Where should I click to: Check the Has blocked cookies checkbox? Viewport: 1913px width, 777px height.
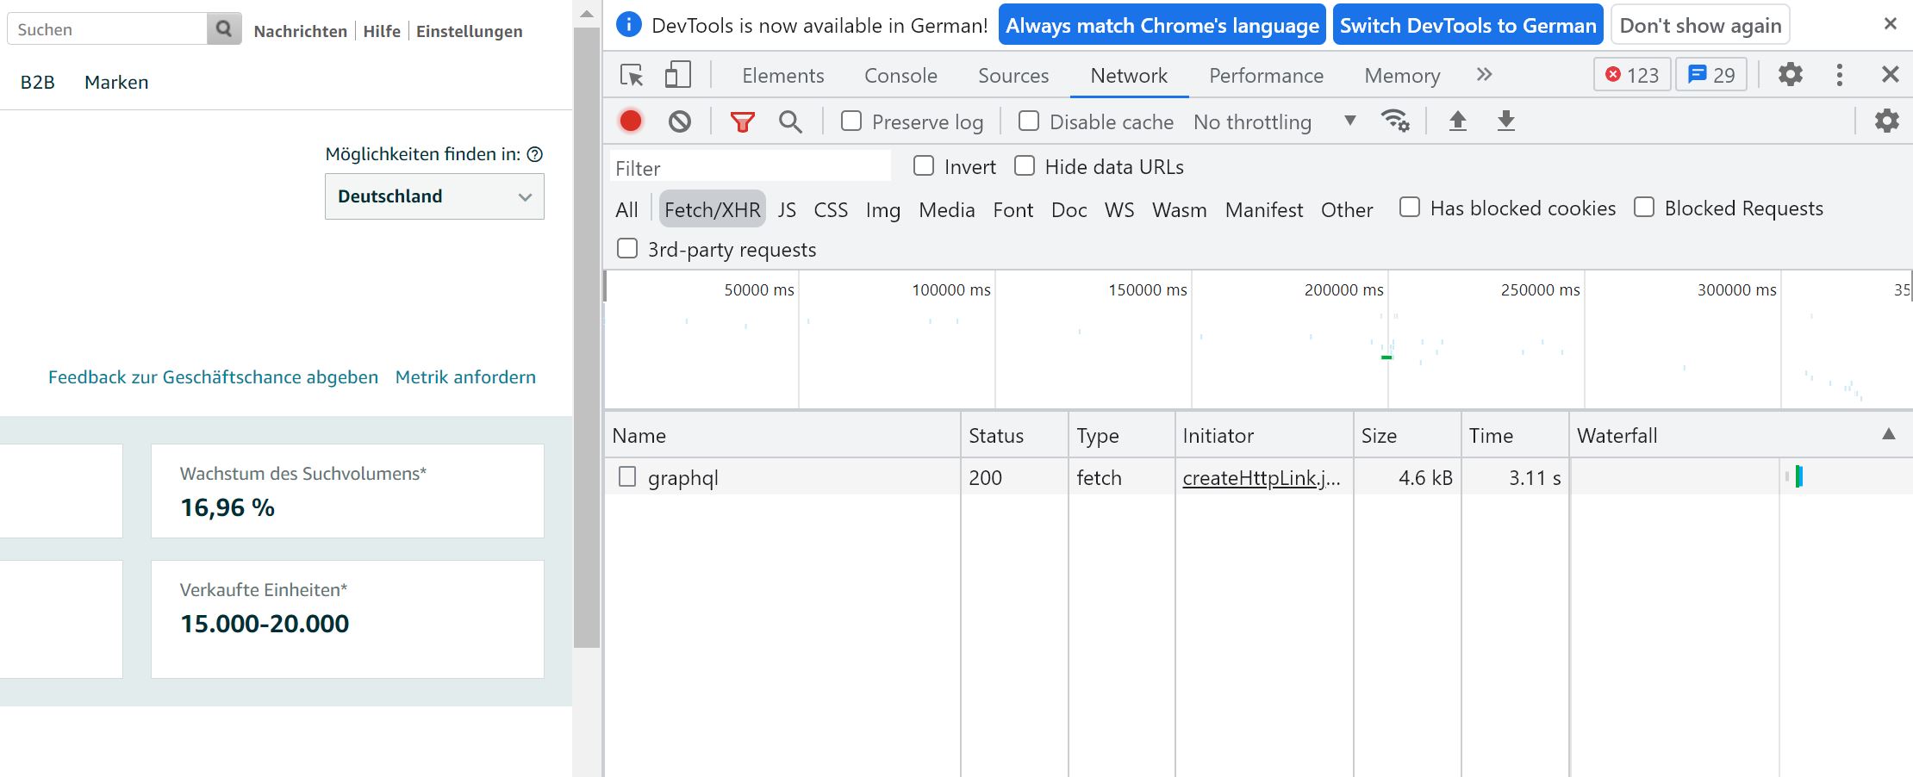coord(1410,207)
